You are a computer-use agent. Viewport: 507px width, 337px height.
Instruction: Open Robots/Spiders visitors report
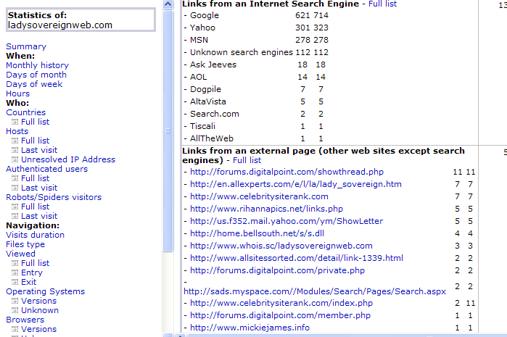point(54,197)
